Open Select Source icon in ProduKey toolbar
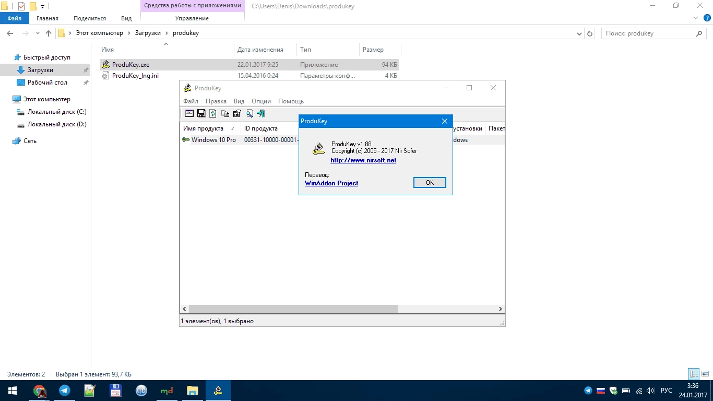Image resolution: width=713 pixels, height=401 pixels. click(x=189, y=113)
